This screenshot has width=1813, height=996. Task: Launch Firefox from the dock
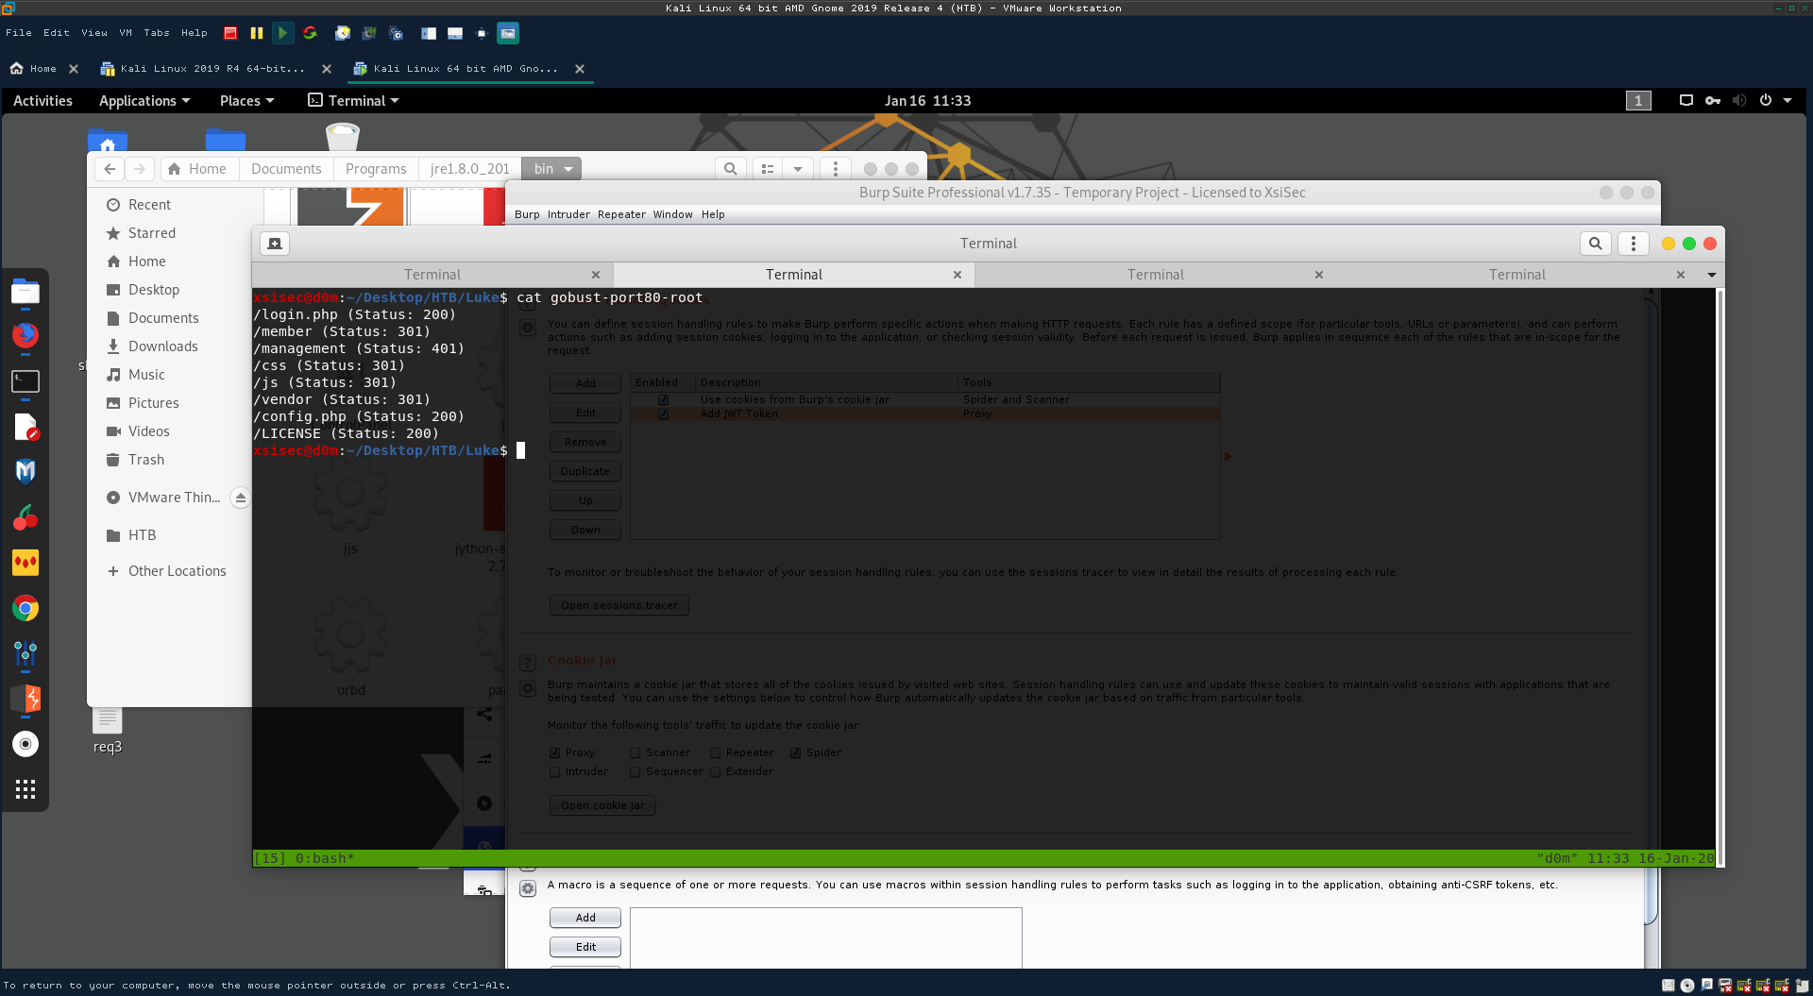[25, 335]
